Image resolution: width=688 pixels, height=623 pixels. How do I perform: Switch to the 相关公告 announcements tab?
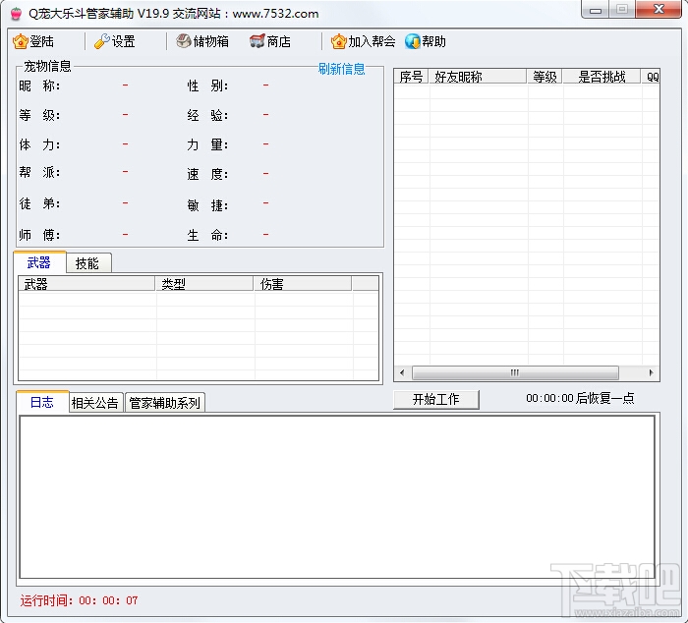96,402
